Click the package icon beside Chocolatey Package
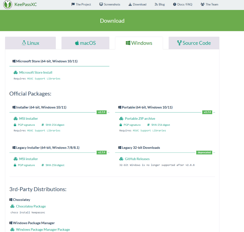The image size is (244, 232). click(13, 206)
